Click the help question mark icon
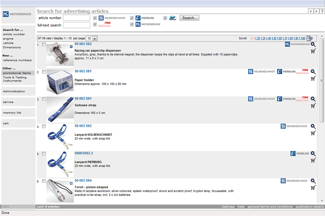The image size is (325, 216). click(322, 11)
